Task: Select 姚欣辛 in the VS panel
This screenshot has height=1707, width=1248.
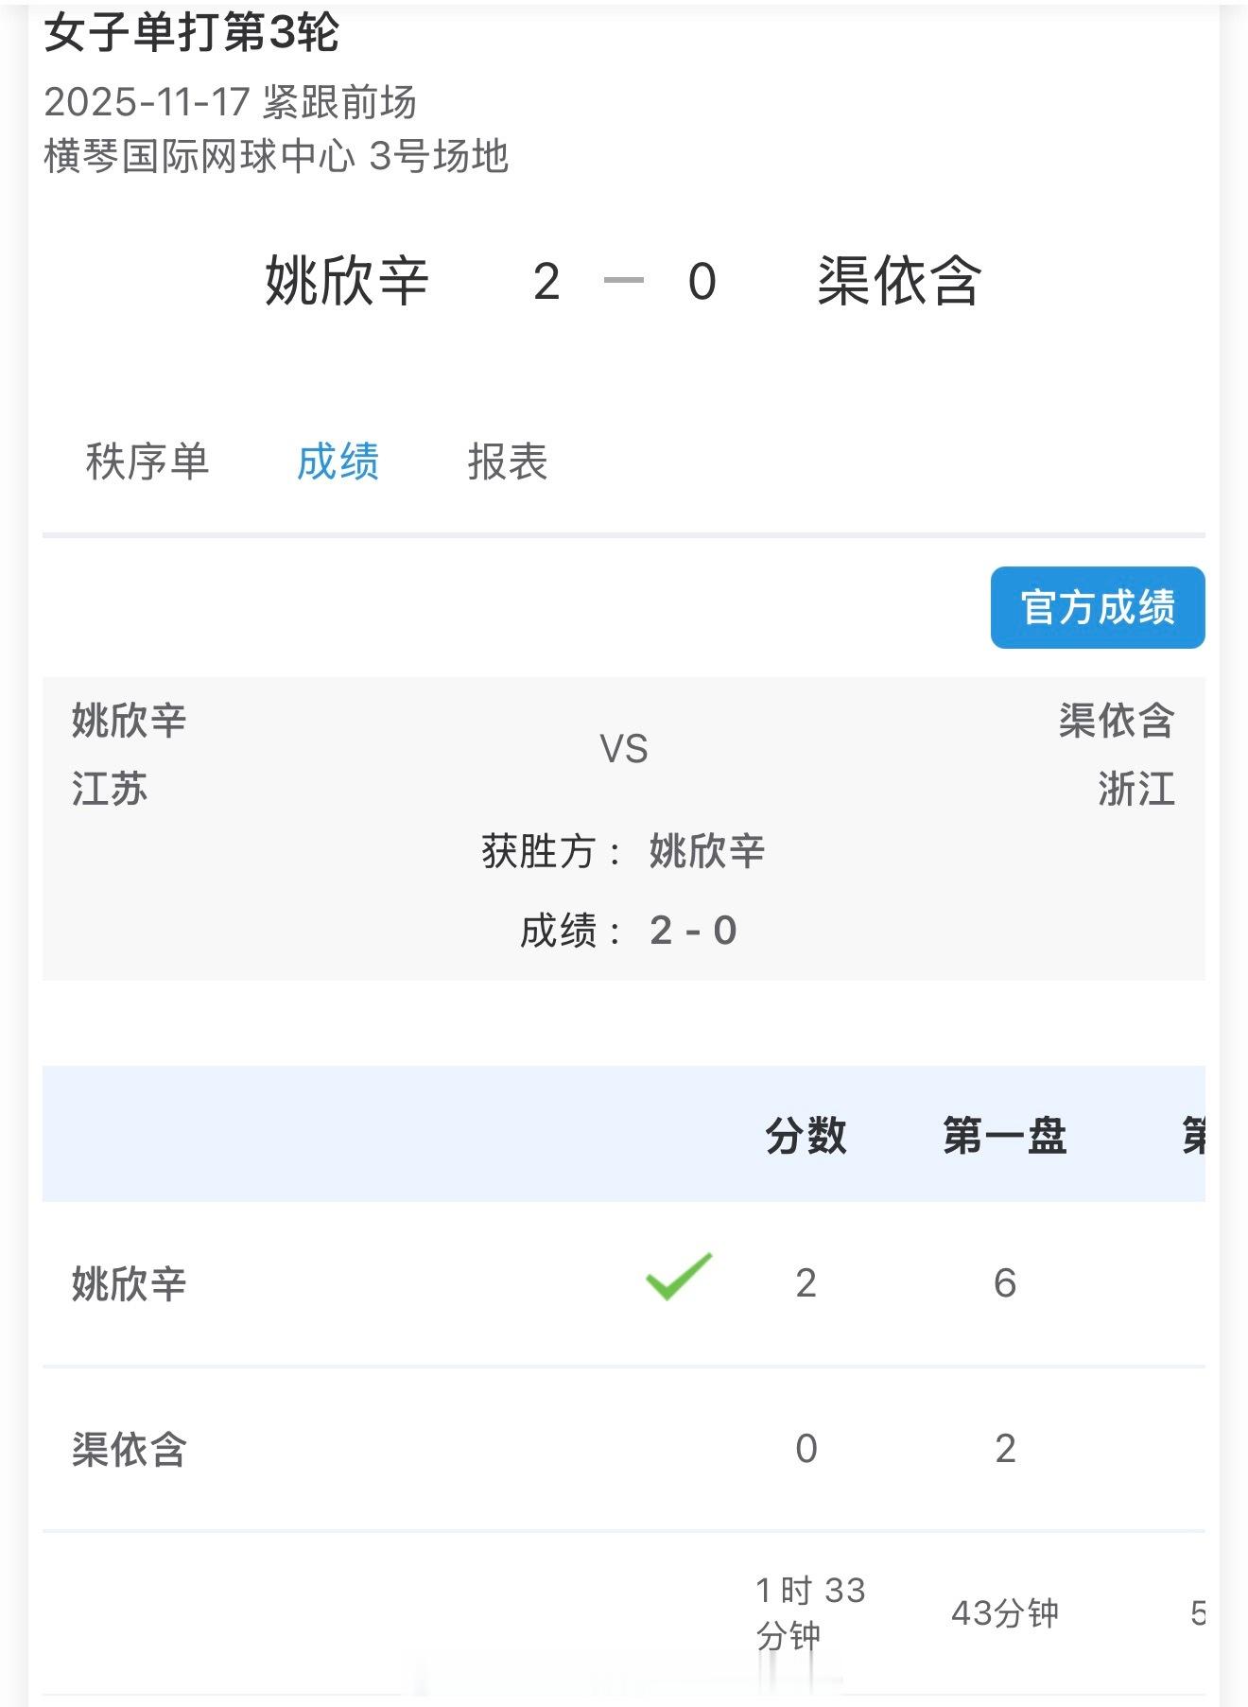Action: (x=130, y=721)
